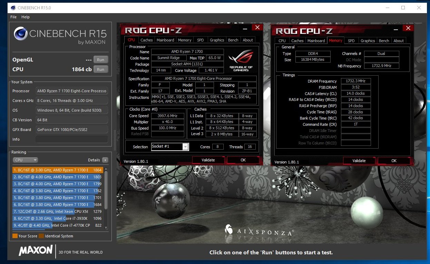
Task: Click the Republic of Gamers logo
Action: 241,61
